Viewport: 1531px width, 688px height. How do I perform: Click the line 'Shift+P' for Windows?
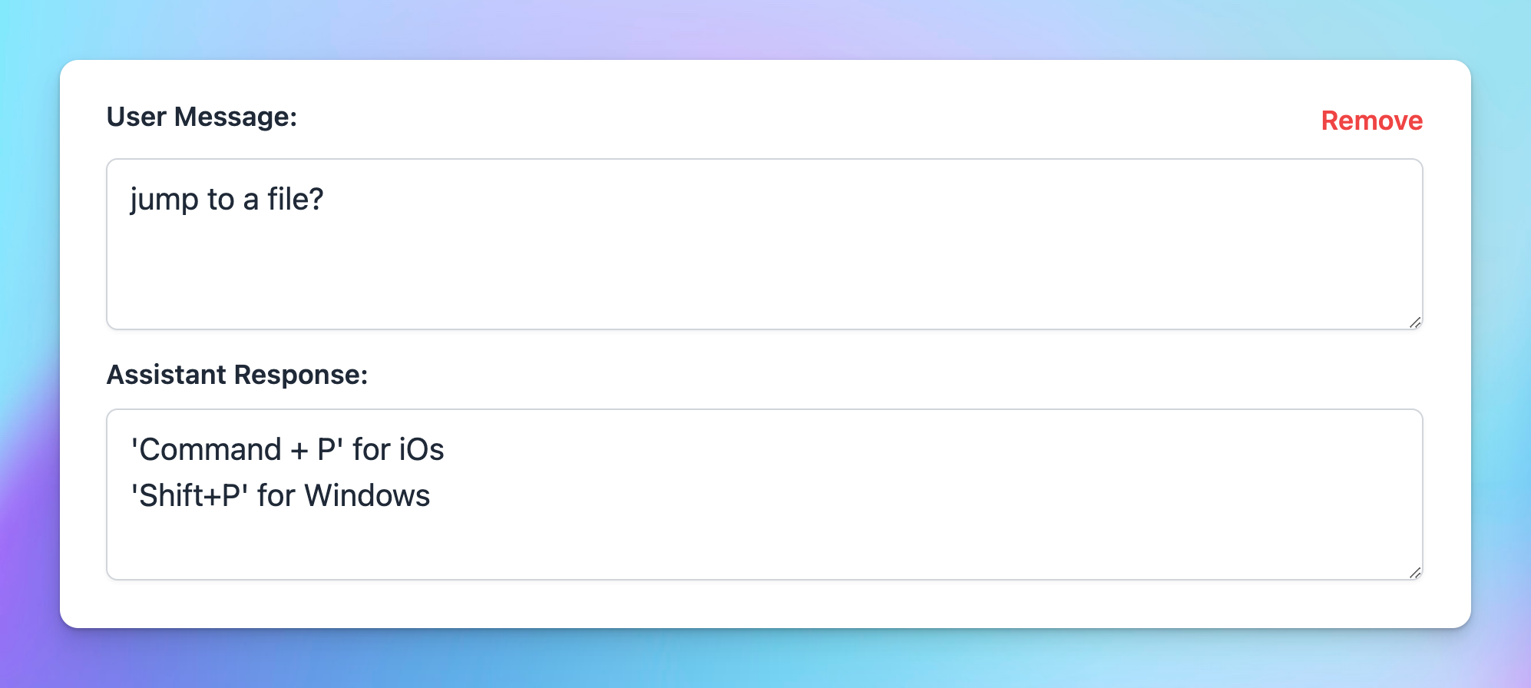click(x=281, y=495)
